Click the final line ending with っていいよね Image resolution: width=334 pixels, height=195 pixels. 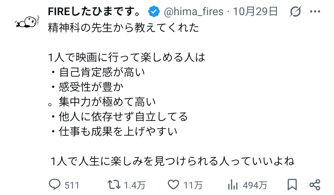[172, 161]
